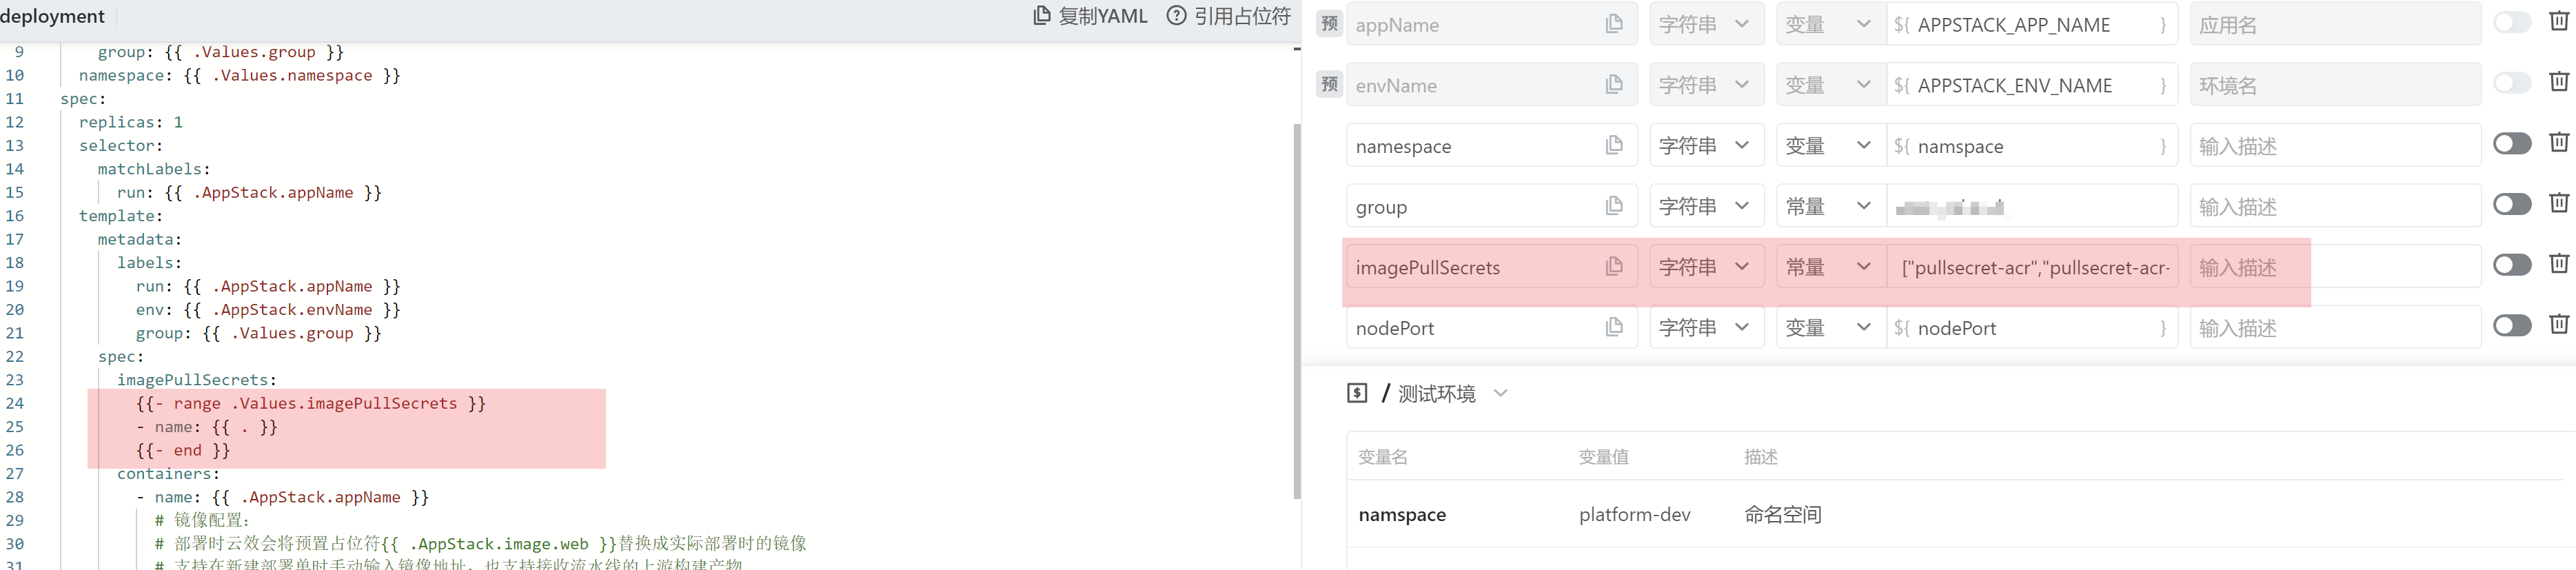This screenshot has height=570, width=2576.
Task: Enter a description for nodePort row
Action: 2335,328
